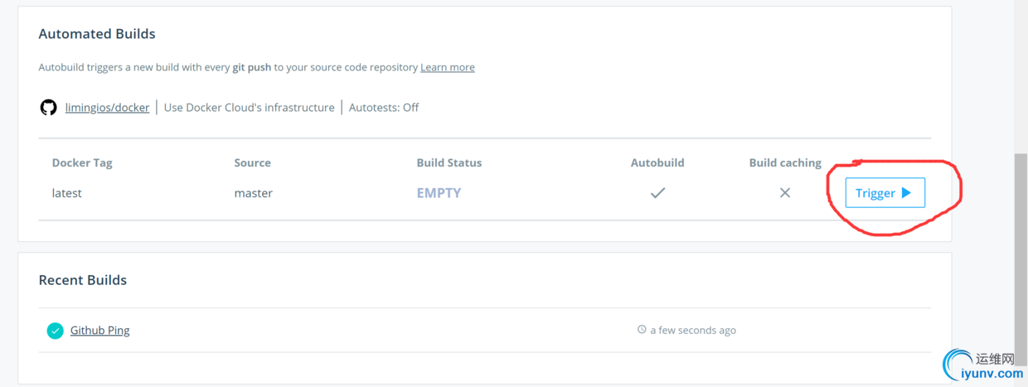The height and width of the screenshot is (387, 1028).
Task: Click the Autotests: Off setting
Action: tap(384, 108)
